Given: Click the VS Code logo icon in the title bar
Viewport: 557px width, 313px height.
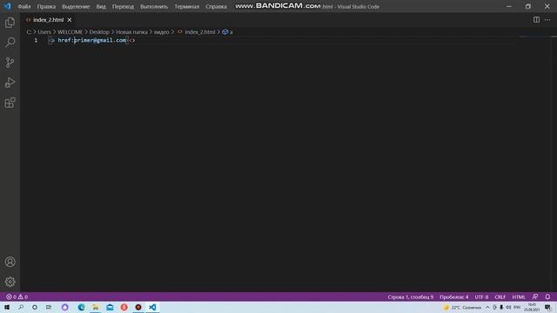Looking at the screenshot, I should click(8, 6).
